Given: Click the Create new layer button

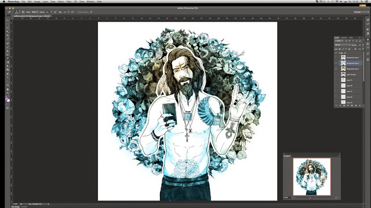Looking at the screenshot, I should [x=356, y=105].
